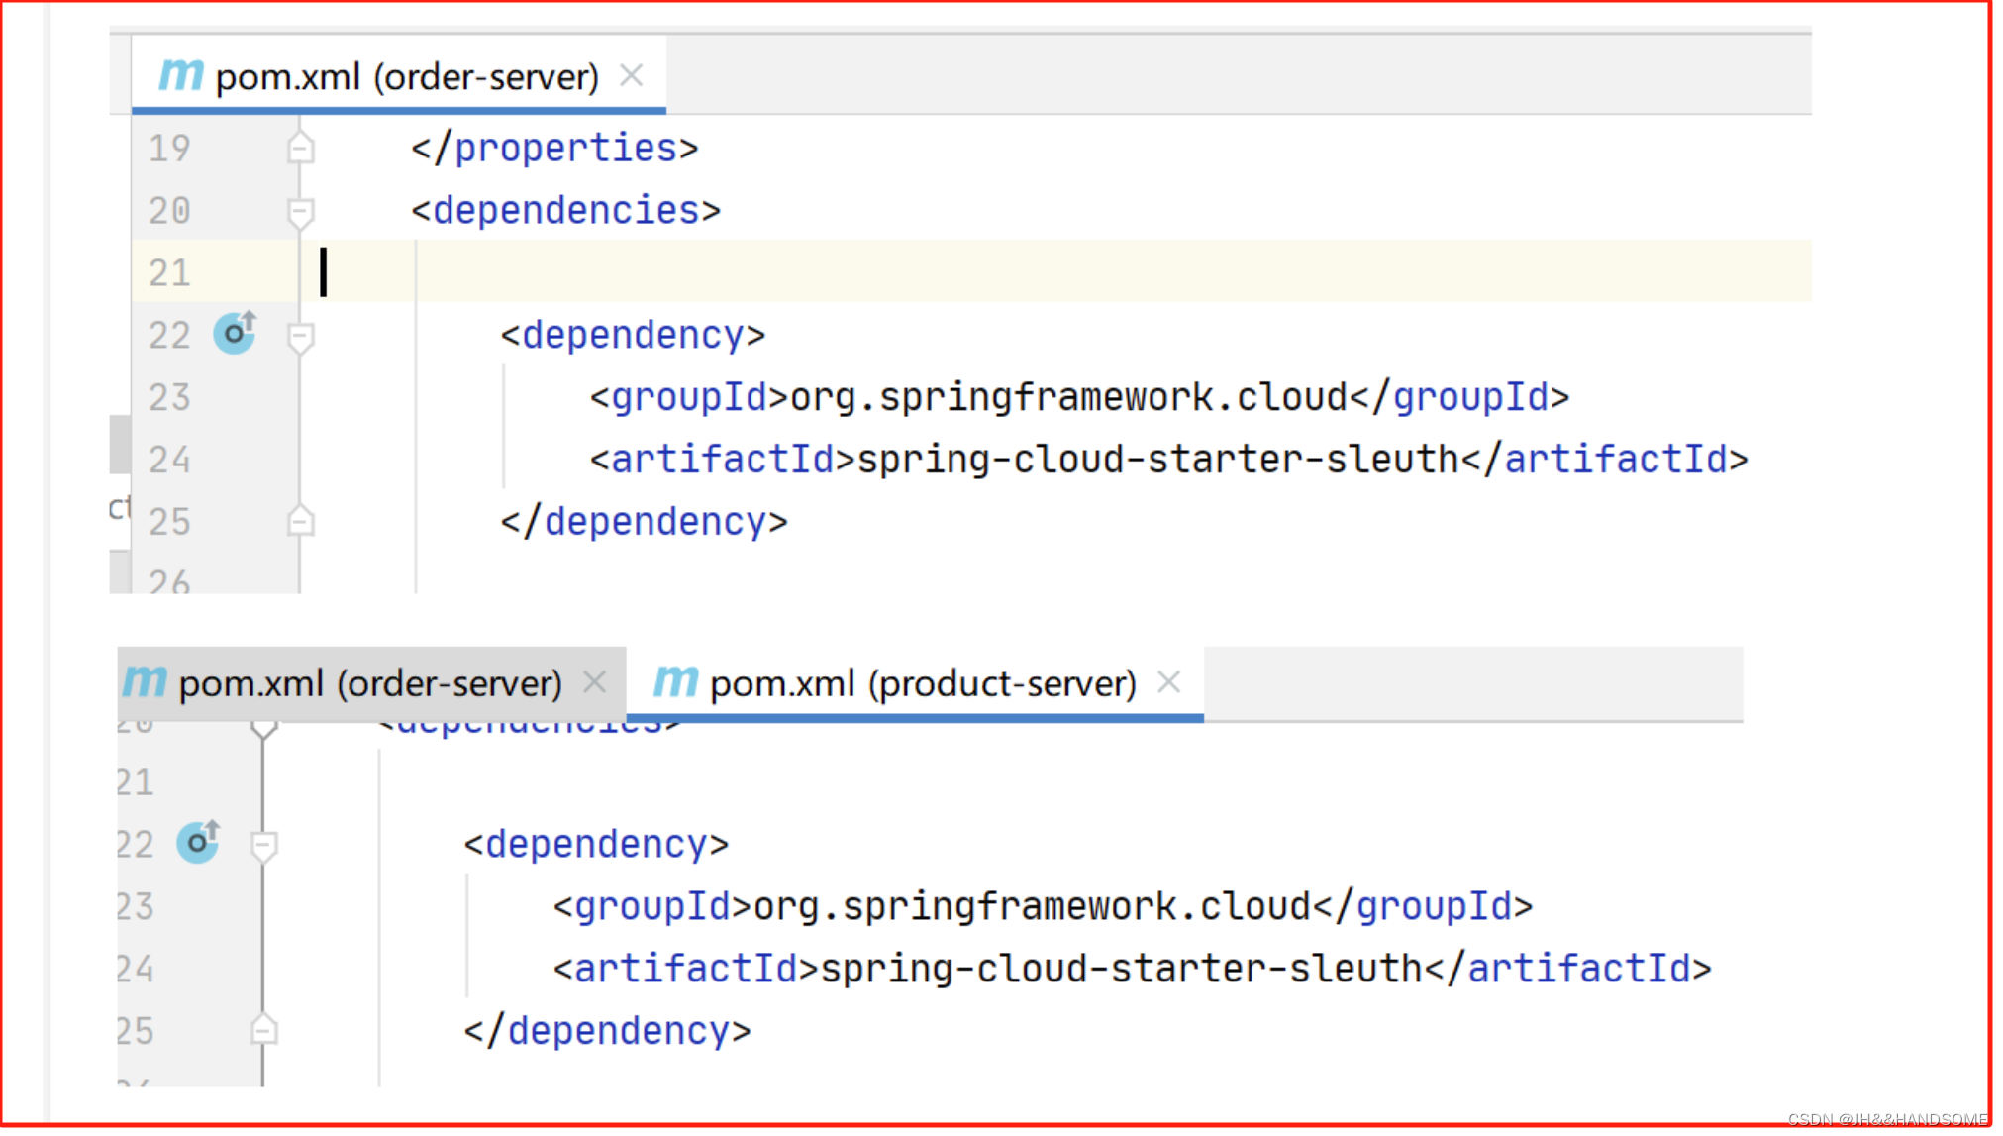Collapse the dependency block at line 22 in bottom editor
The width and height of the screenshot is (2003, 1136).
click(264, 845)
